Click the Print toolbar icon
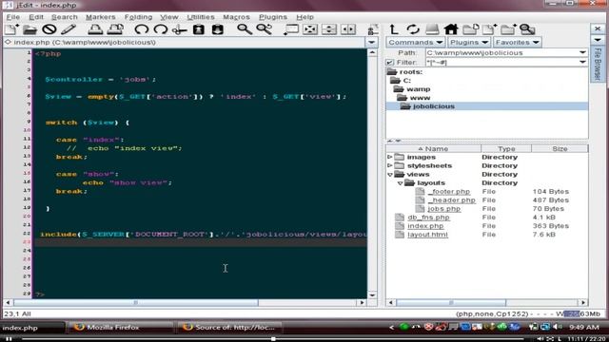Screen dimensions: 609x342 (x=95, y=29)
